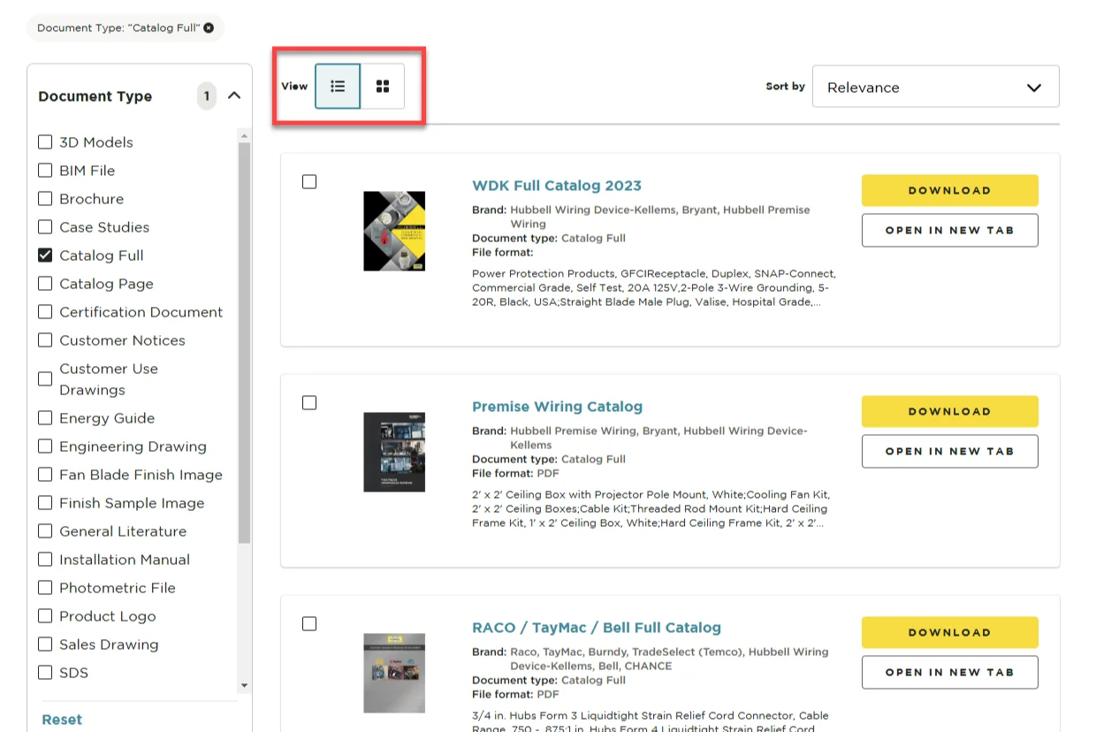Enable the Photometric File filter
Viewport: 1096px width, 732px height.
point(45,588)
